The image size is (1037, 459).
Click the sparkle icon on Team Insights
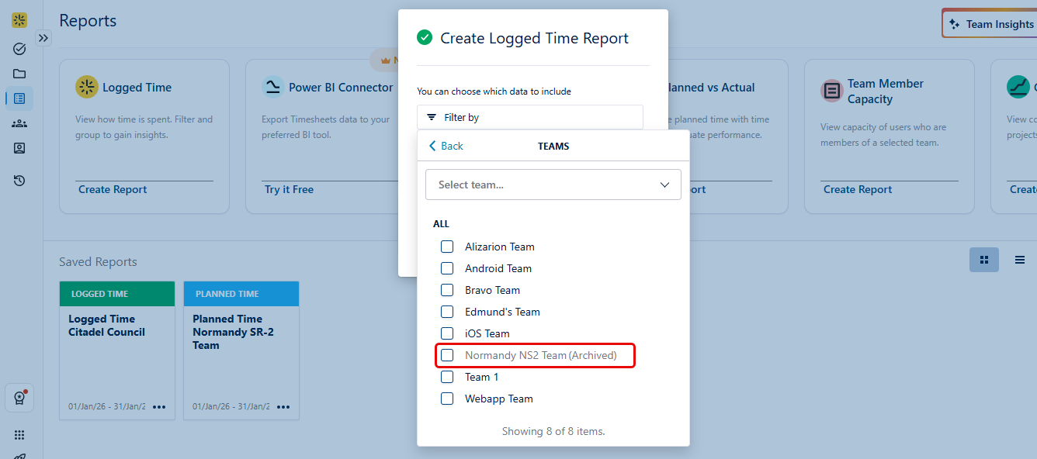955,24
